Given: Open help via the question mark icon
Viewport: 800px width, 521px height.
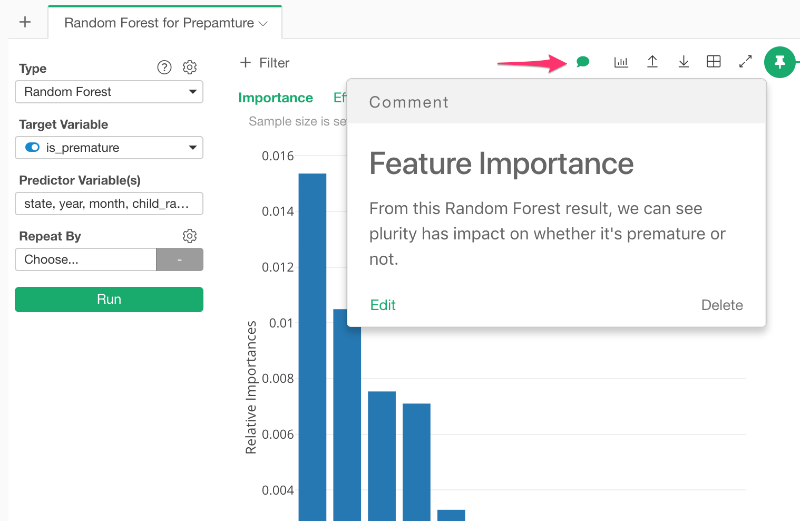Looking at the screenshot, I should point(164,67).
